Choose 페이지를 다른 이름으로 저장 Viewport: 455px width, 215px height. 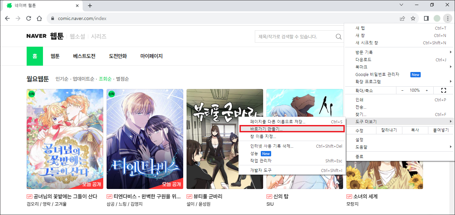292,122
